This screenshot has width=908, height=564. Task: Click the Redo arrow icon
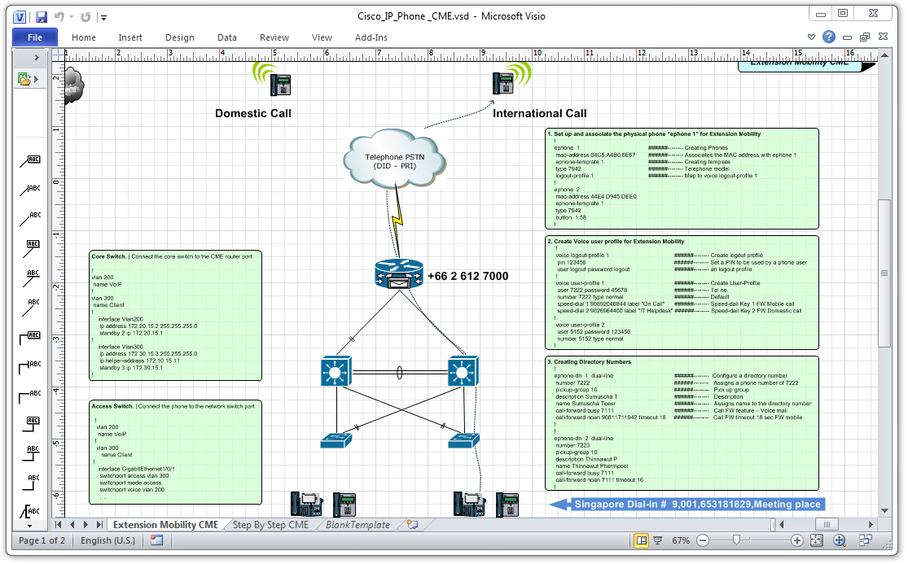[86, 17]
